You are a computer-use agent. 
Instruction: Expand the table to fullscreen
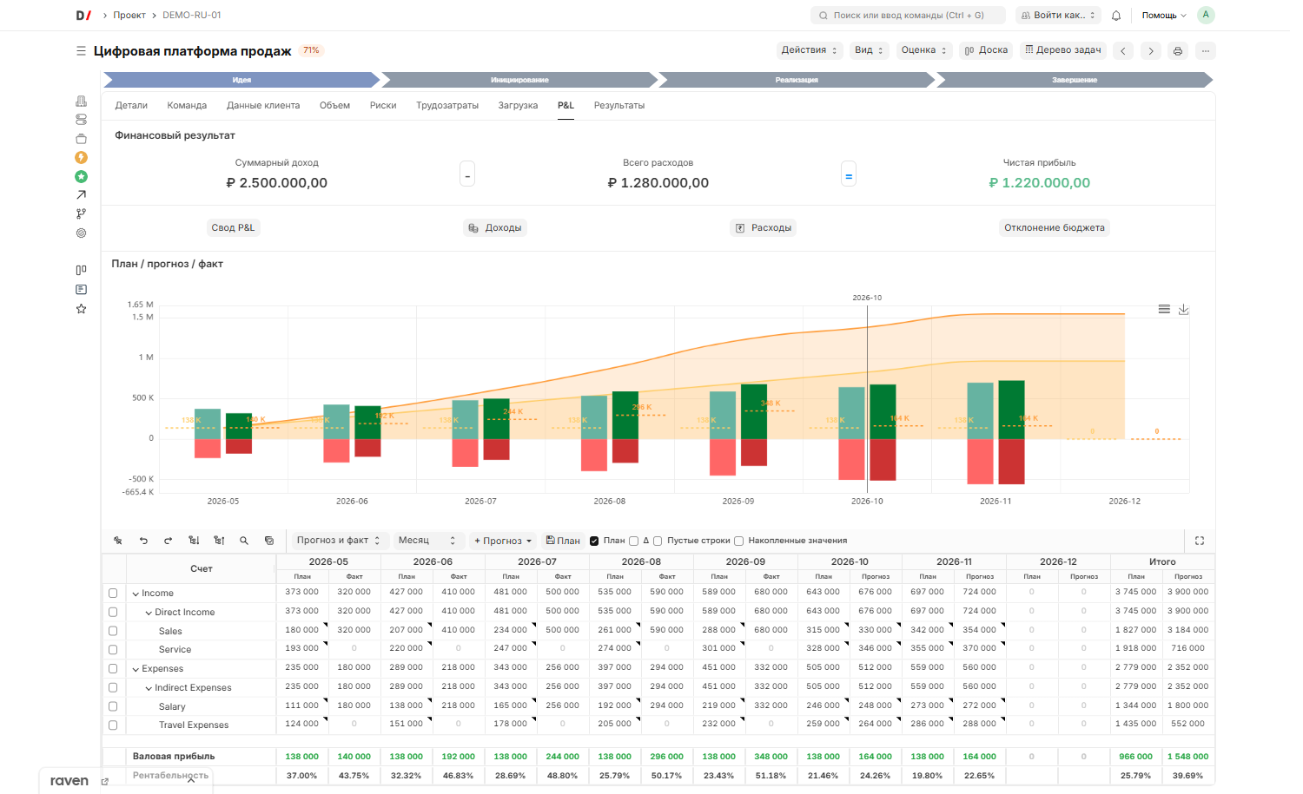(x=1200, y=541)
